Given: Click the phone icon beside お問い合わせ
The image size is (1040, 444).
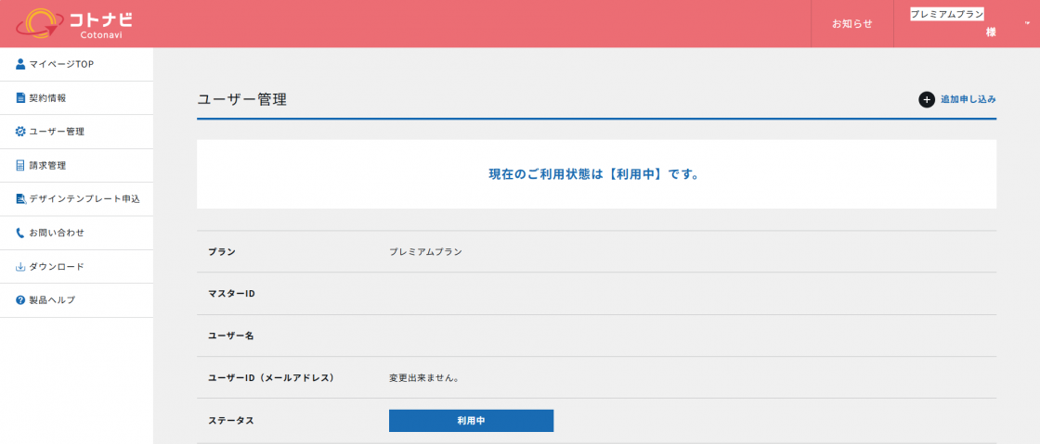Looking at the screenshot, I should click(x=20, y=233).
